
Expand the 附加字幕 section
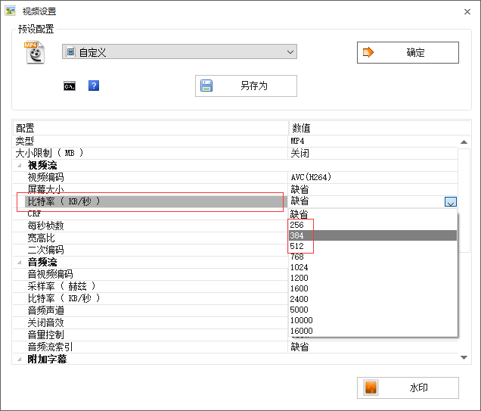click(x=19, y=359)
